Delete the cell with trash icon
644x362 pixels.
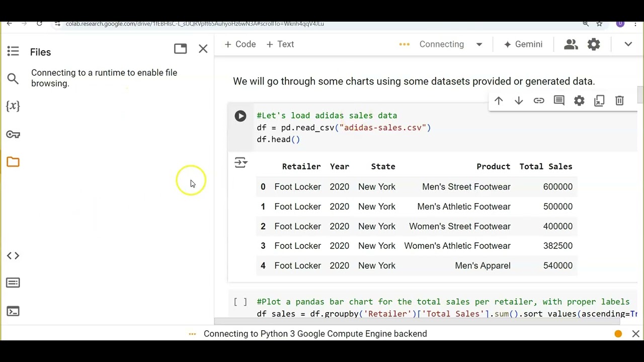619,101
